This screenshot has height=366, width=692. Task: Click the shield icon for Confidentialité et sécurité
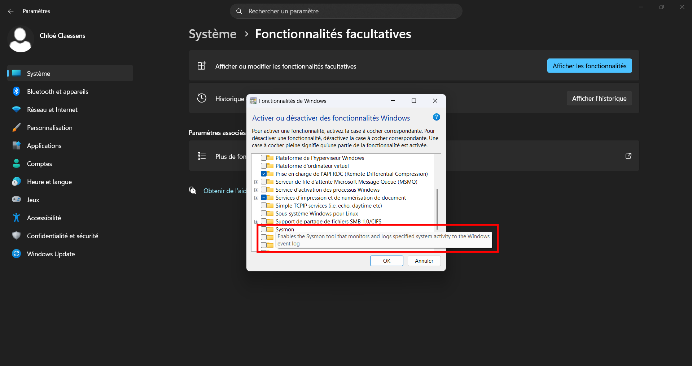(x=17, y=236)
